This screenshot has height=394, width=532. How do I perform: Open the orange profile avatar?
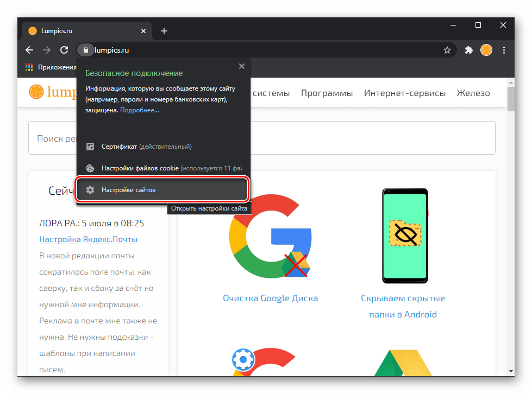[x=486, y=50]
